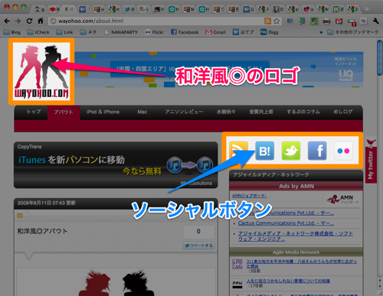Open the Cactus Communications マー link
The height and width of the screenshot is (296, 383).
286,223
